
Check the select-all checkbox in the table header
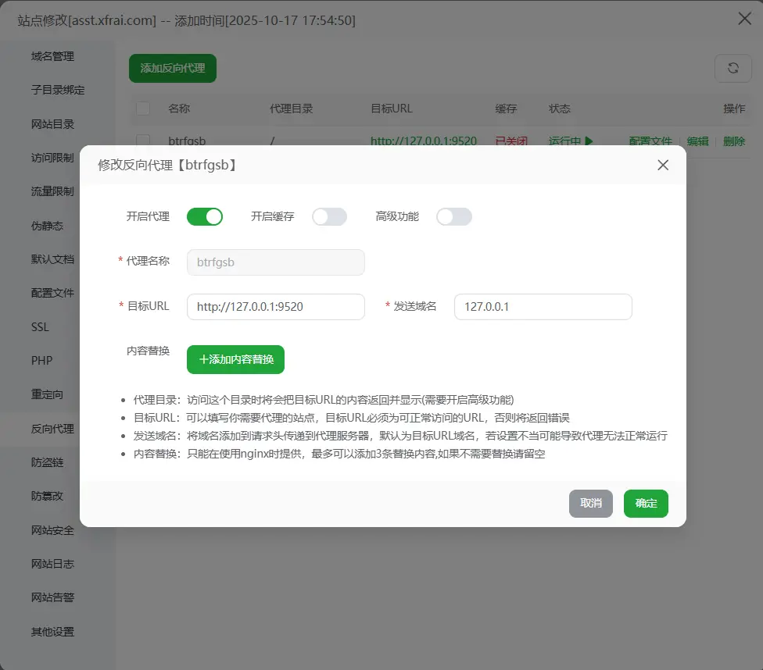pyautogui.click(x=142, y=109)
